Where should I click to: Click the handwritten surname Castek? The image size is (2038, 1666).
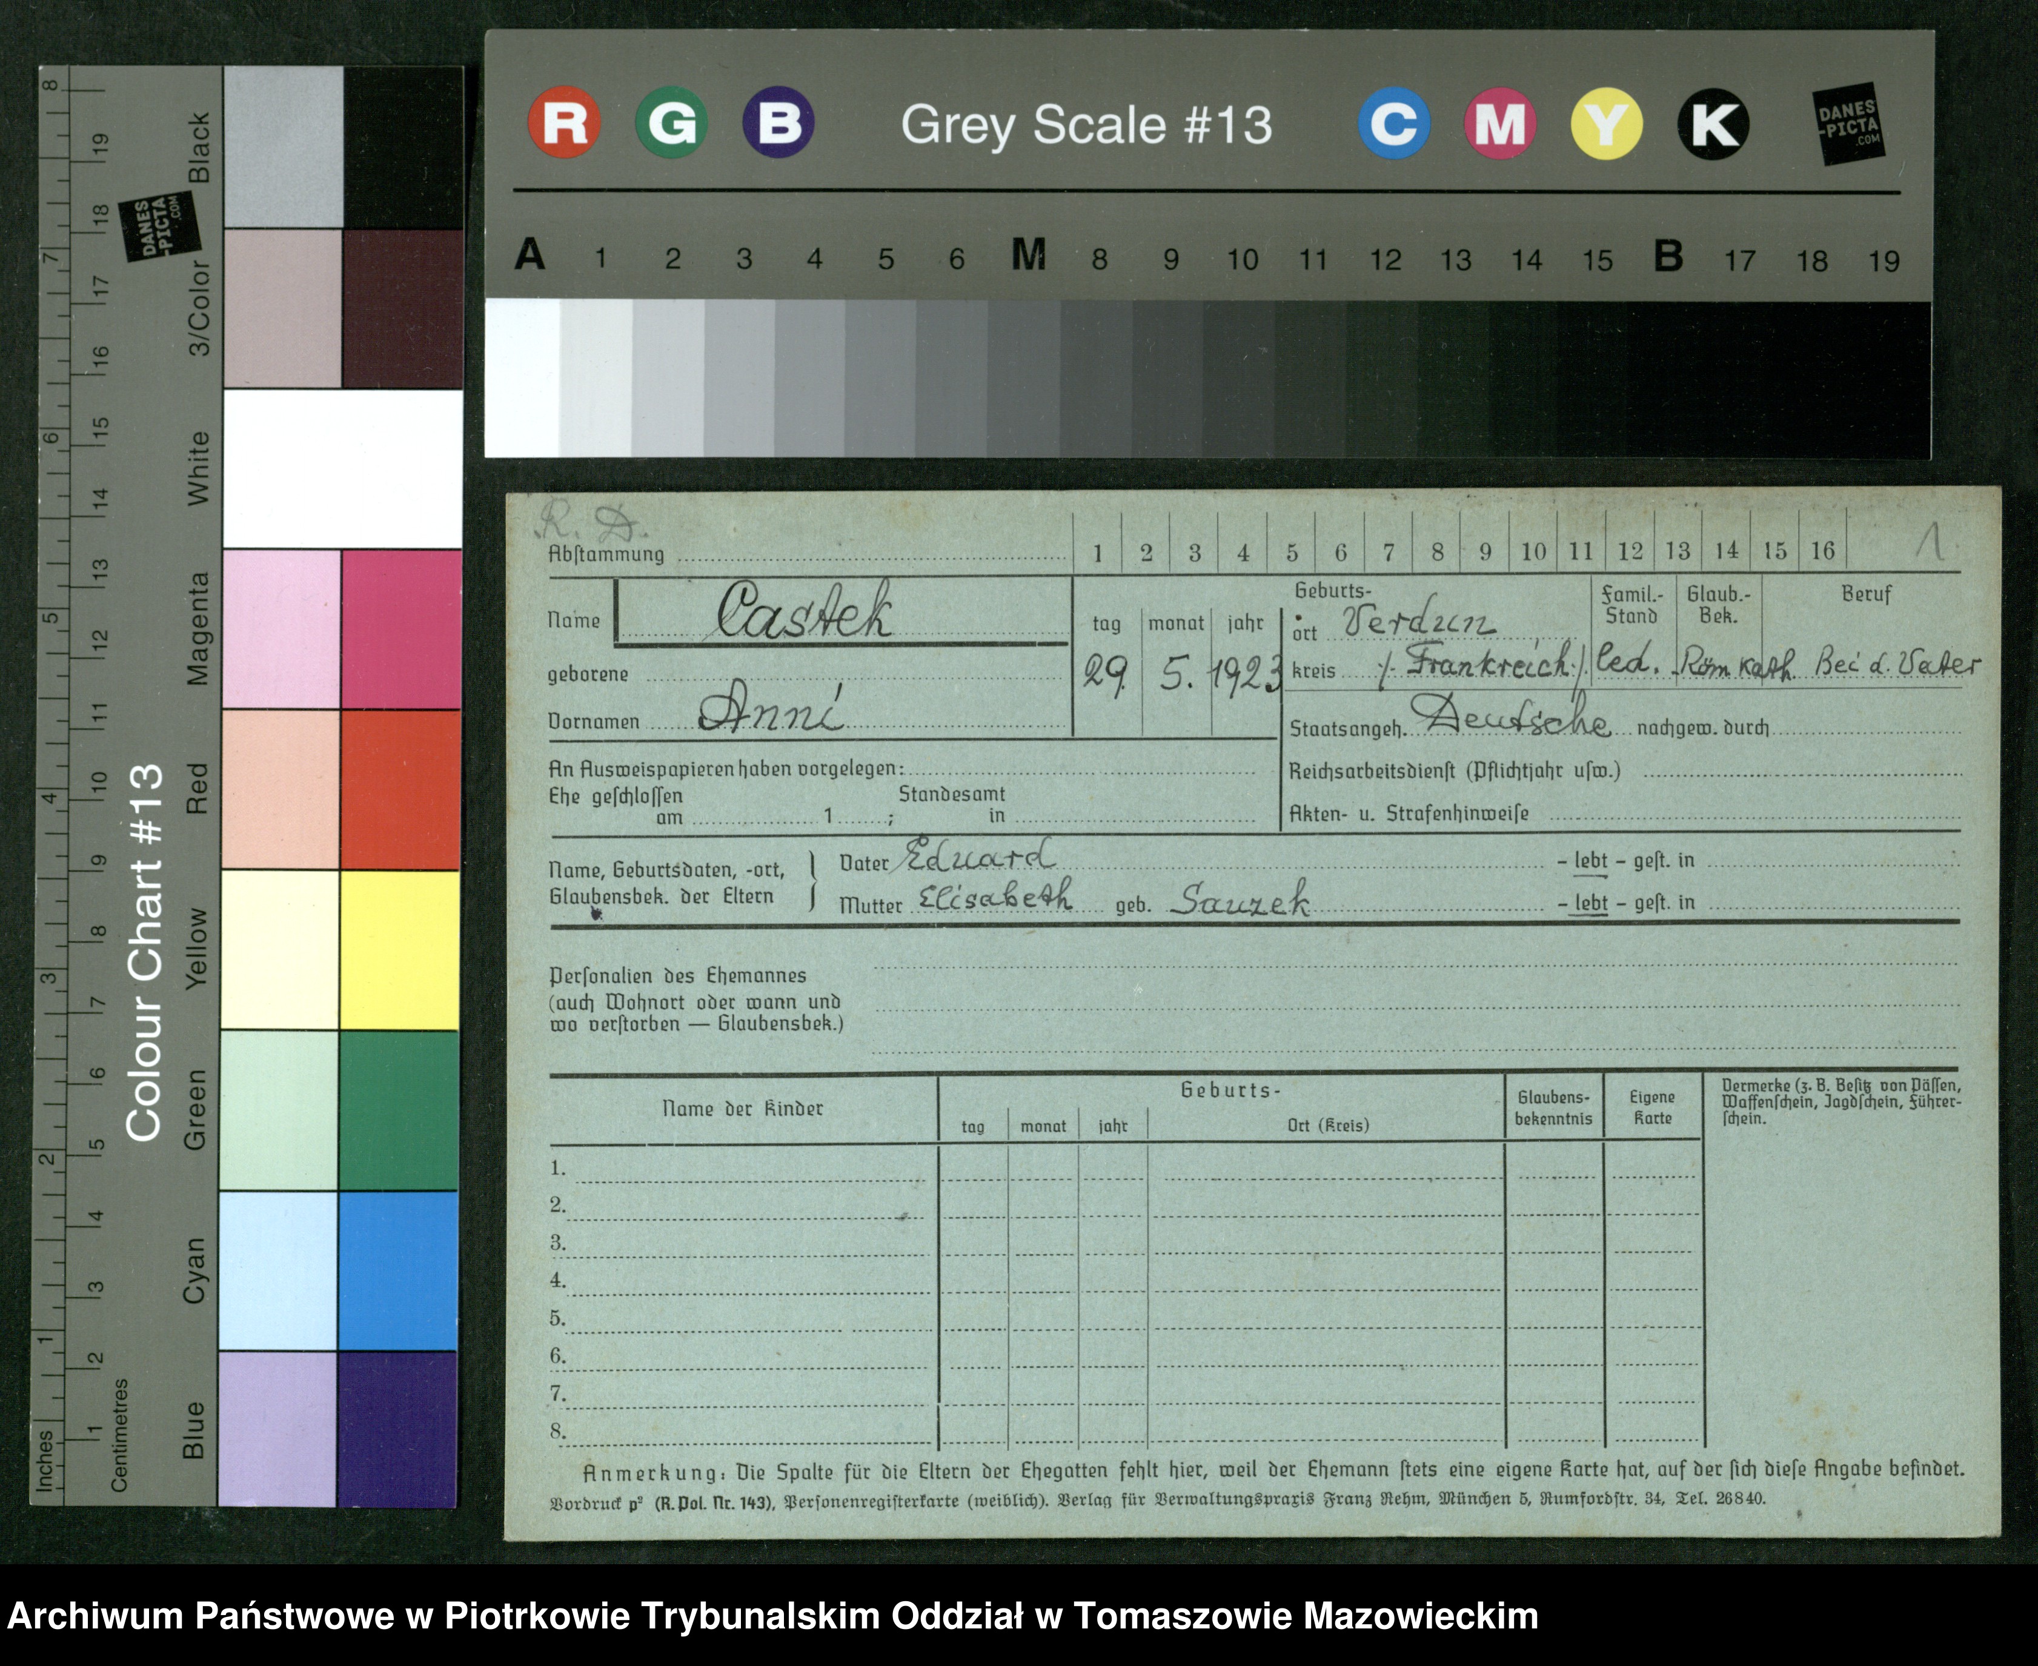coord(804,610)
